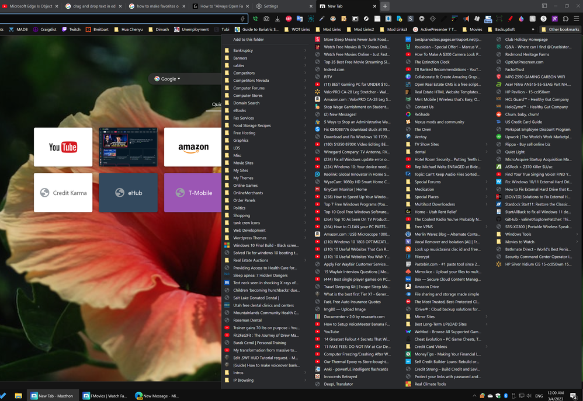Switch to drag and drop text tab
The image size is (583, 401).
93,6
